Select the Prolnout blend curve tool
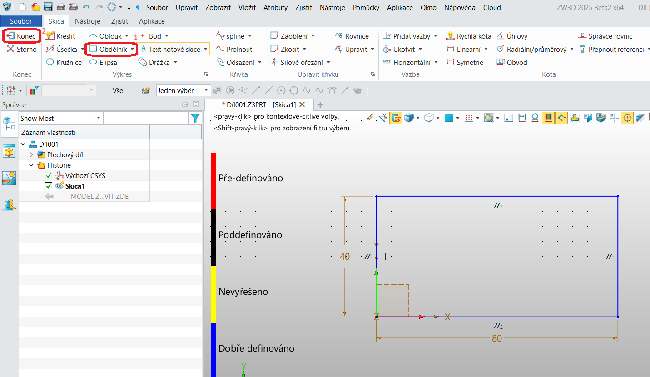Viewport: 650px width, 377px height. coord(234,49)
